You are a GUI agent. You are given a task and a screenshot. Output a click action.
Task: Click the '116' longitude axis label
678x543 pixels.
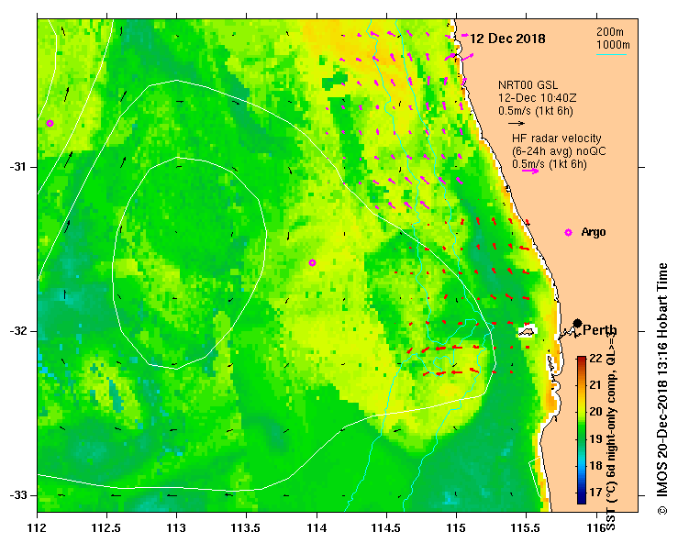click(596, 528)
